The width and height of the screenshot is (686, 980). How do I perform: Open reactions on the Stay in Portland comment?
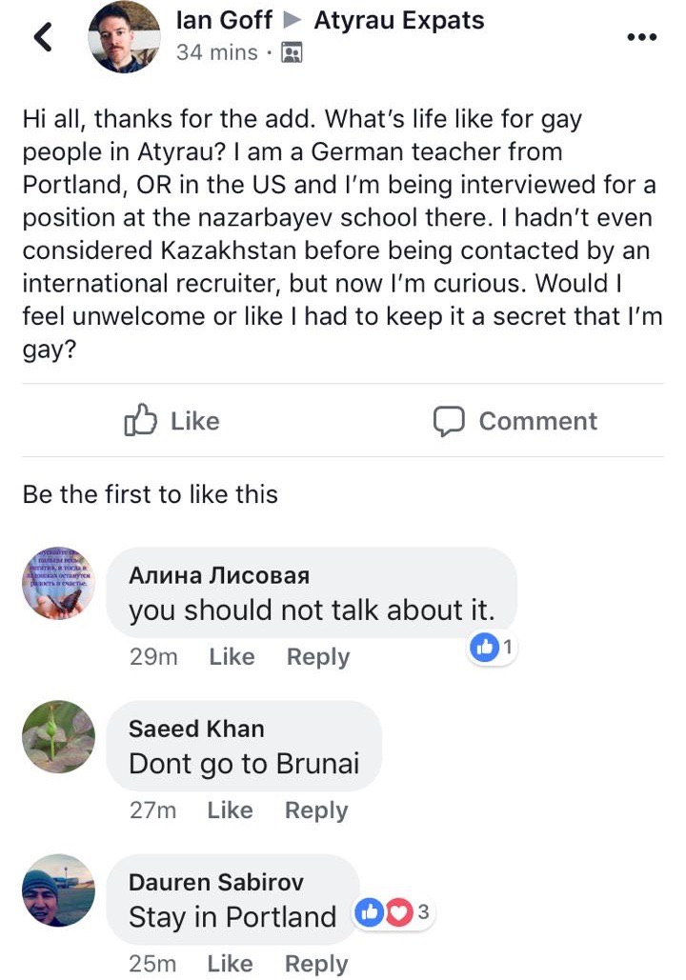tap(393, 913)
